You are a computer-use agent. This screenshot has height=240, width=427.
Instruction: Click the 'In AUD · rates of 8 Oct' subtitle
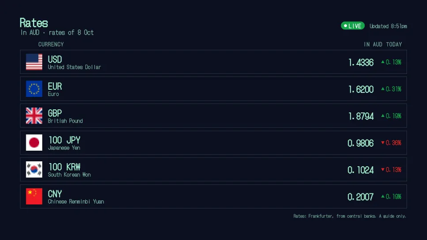click(57, 32)
